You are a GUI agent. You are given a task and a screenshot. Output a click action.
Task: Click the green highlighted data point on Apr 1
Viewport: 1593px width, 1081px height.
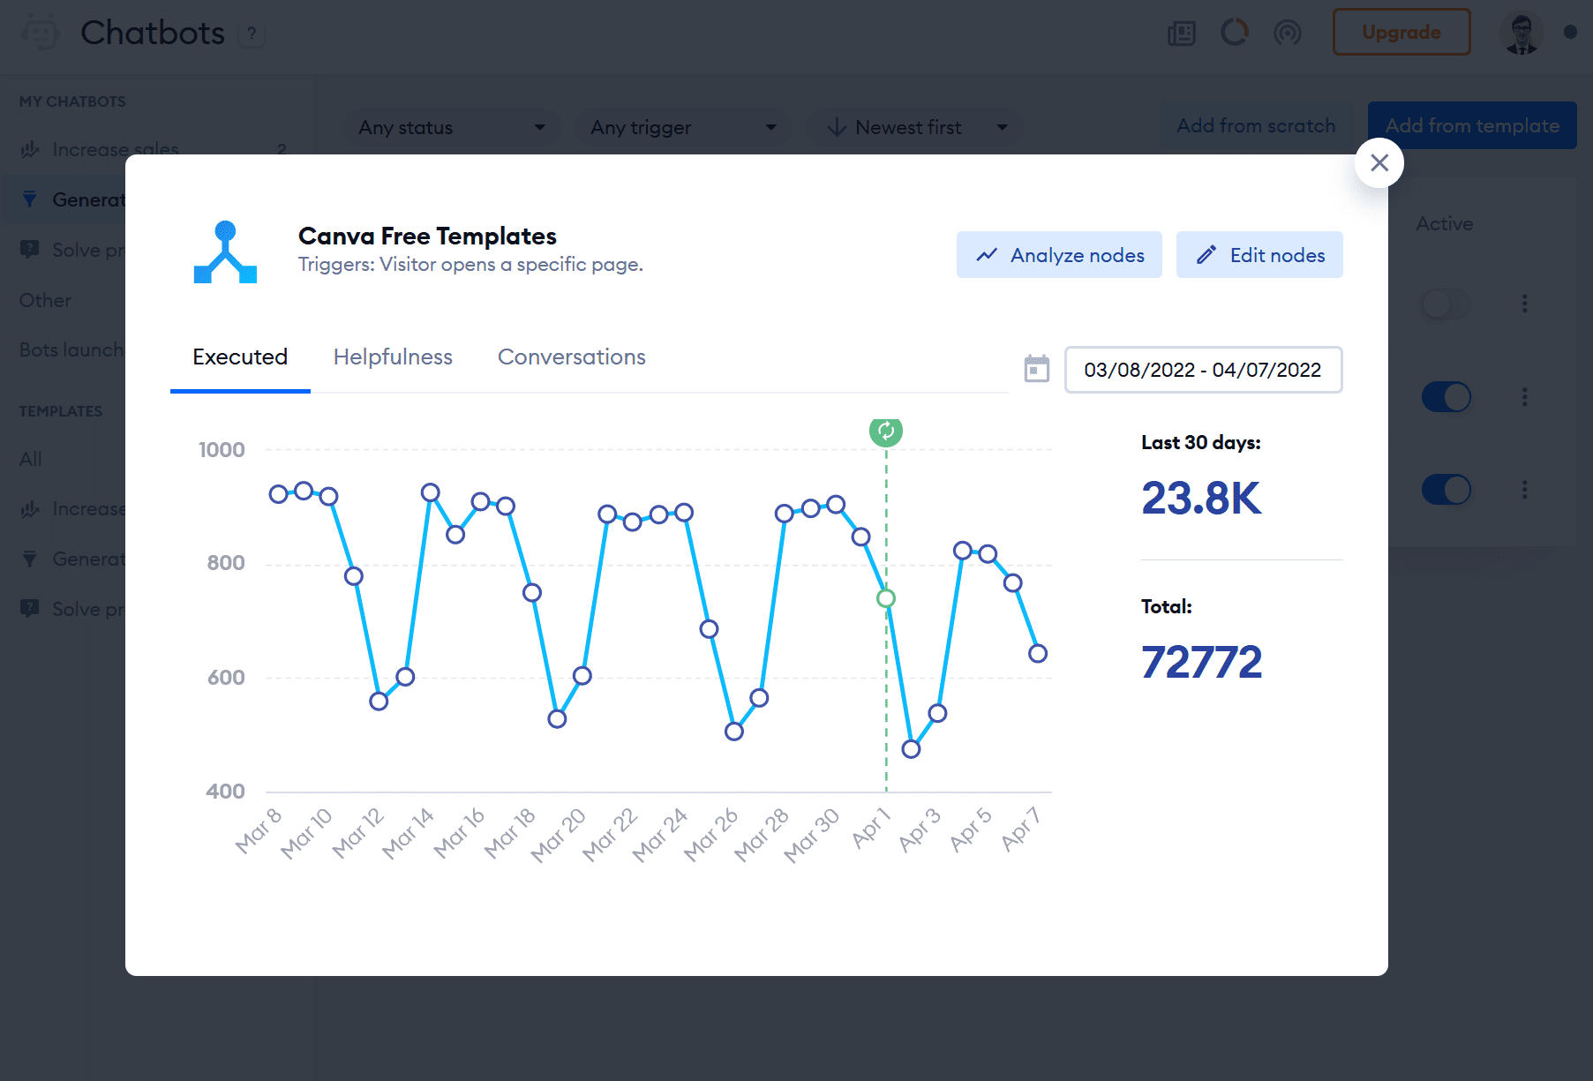pos(886,598)
